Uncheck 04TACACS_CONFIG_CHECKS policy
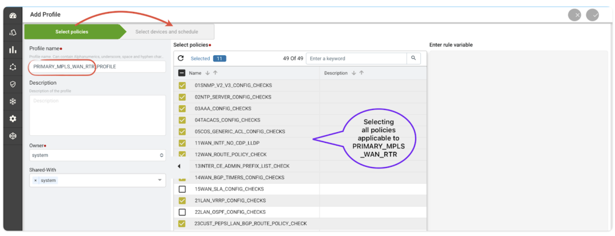This screenshot has width=615, height=236. pyautogui.click(x=182, y=120)
